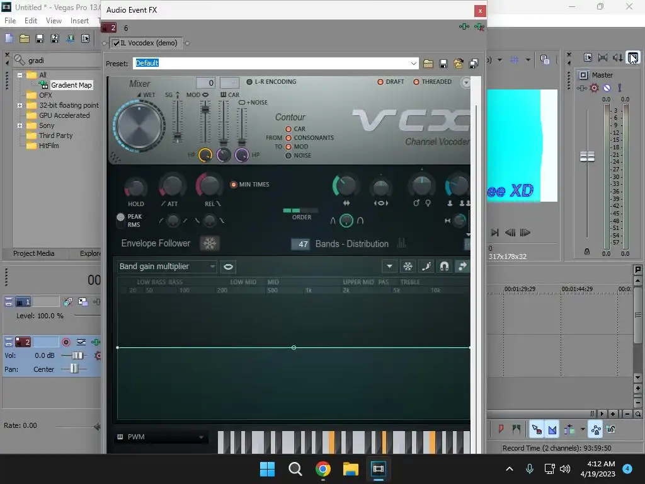
Task: Open preset folder icon beside Preset field
Action: pyautogui.click(x=428, y=64)
